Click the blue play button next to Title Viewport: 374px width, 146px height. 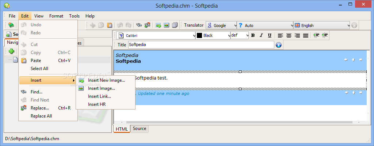click(x=279, y=45)
